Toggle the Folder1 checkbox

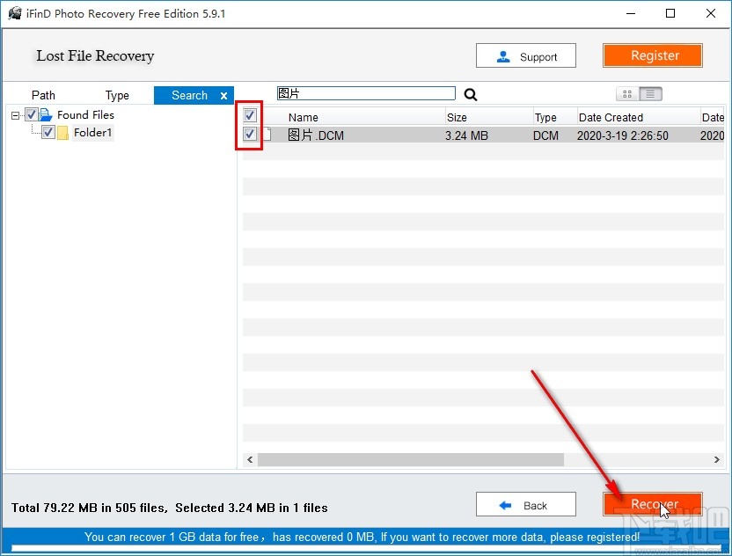48,132
